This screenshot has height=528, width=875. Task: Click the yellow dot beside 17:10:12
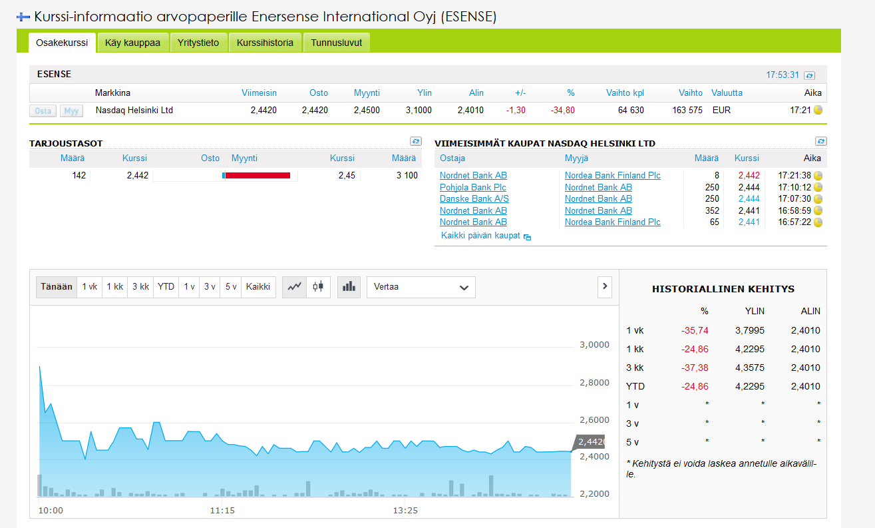pos(818,187)
